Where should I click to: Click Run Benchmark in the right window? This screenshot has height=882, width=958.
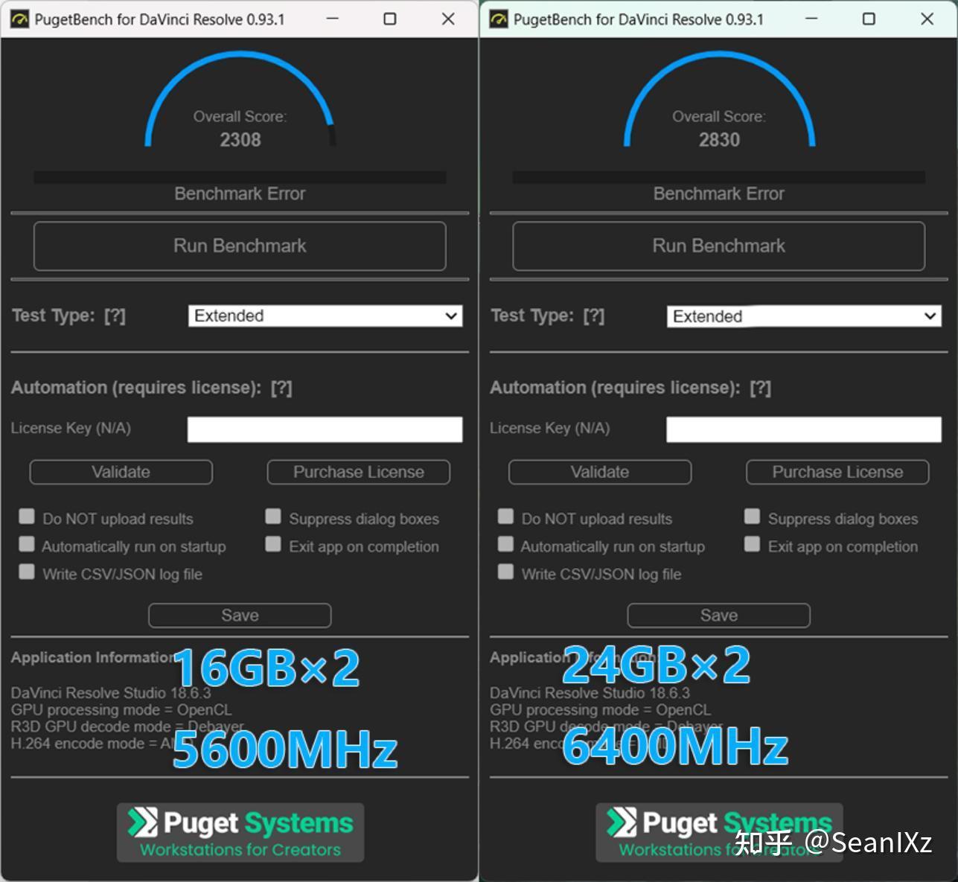[718, 246]
